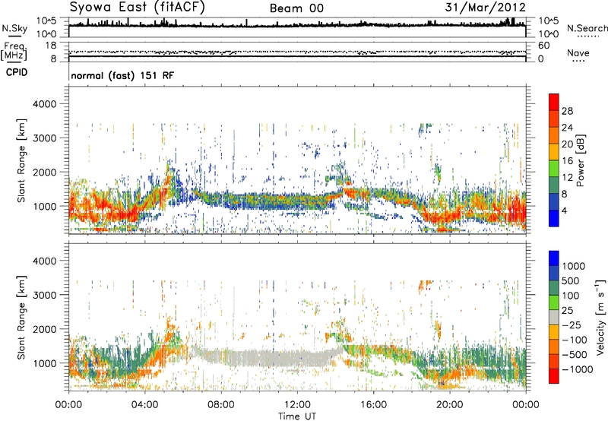The width and height of the screenshot is (608, 421).
Task: Click the power colorbar "16" label
Action: [x=567, y=161]
